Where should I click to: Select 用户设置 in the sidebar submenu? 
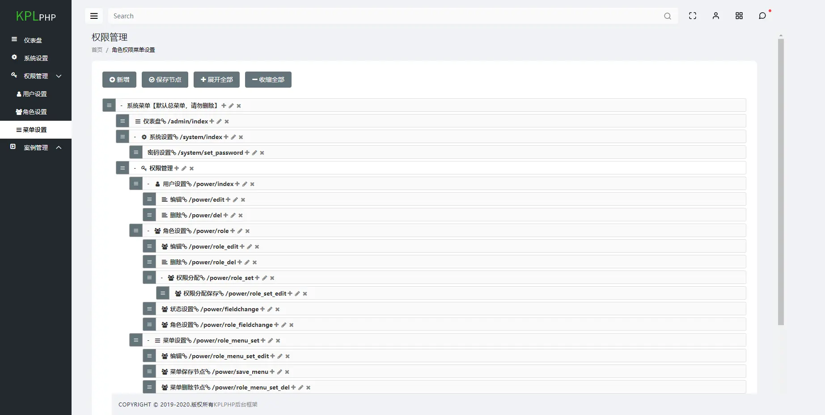(36, 94)
